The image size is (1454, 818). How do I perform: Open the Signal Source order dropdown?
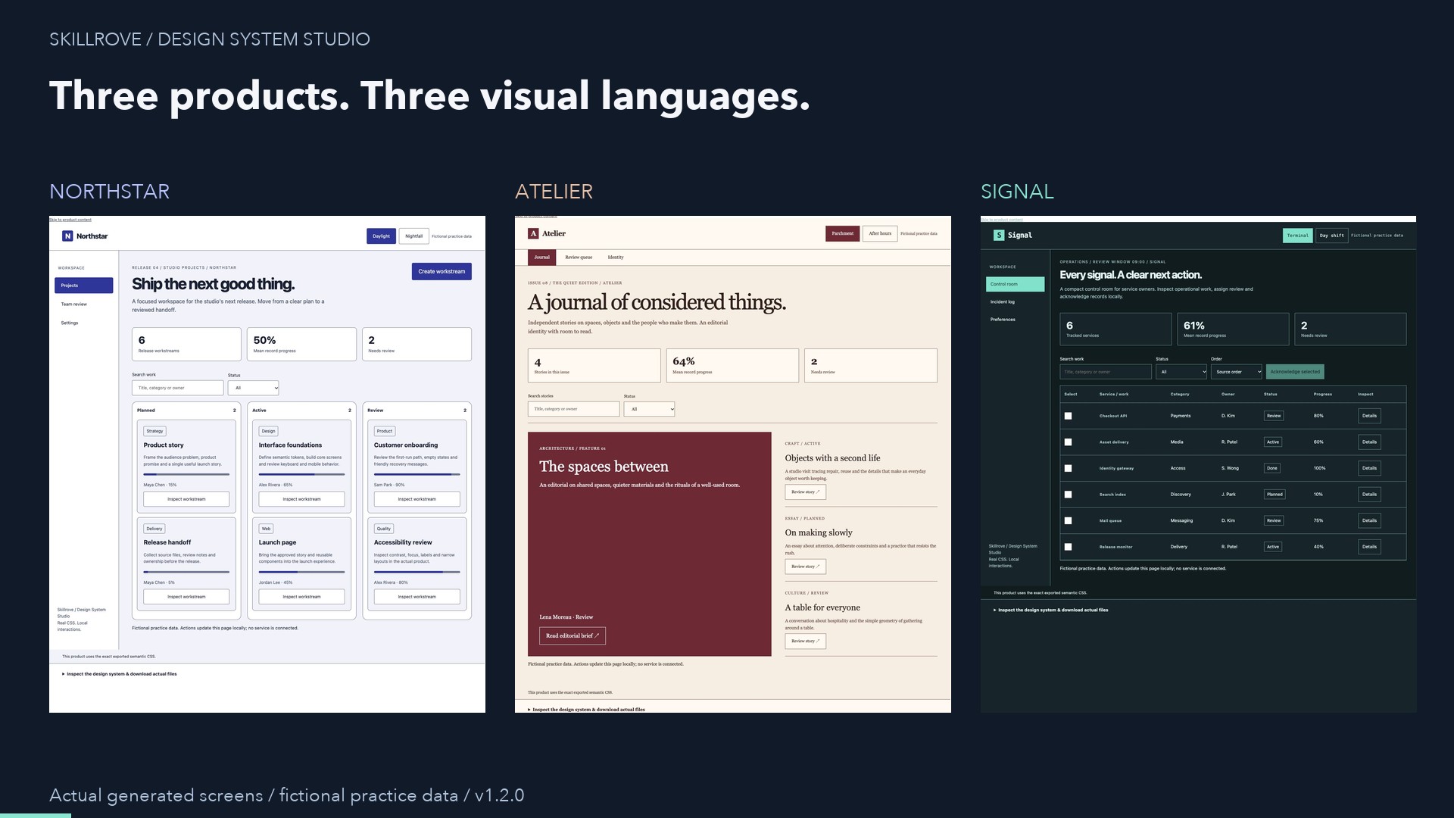pos(1237,372)
